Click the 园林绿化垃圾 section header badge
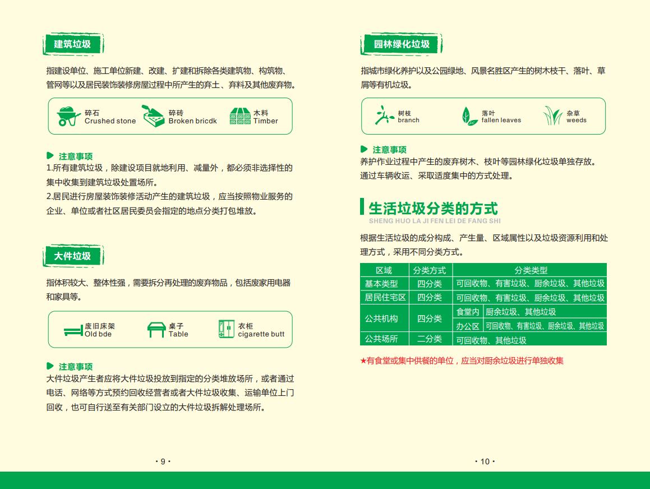This screenshot has width=650, height=489. (402, 44)
